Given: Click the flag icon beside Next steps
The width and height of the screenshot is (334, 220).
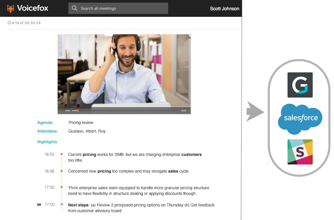Looking at the screenshot, I should coord(39,205).
